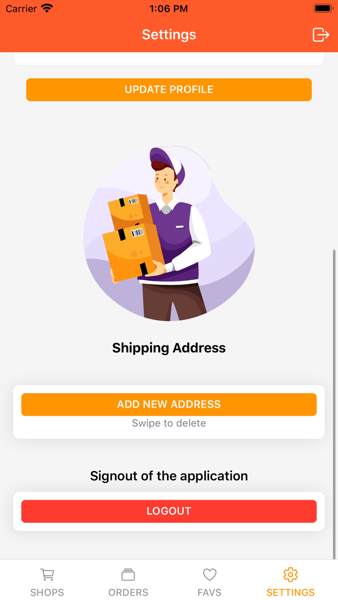
Task: Tap the delivery man illustration
Action: [x=169, y=233]
